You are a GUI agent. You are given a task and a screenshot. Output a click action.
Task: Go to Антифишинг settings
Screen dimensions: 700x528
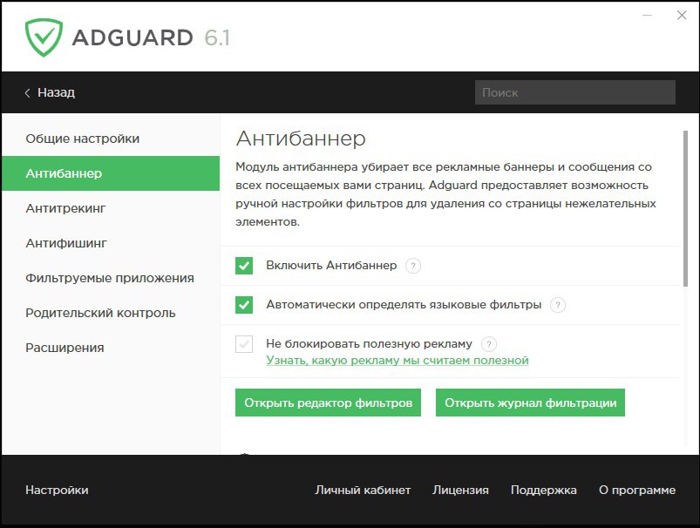[x=66, y=243]
